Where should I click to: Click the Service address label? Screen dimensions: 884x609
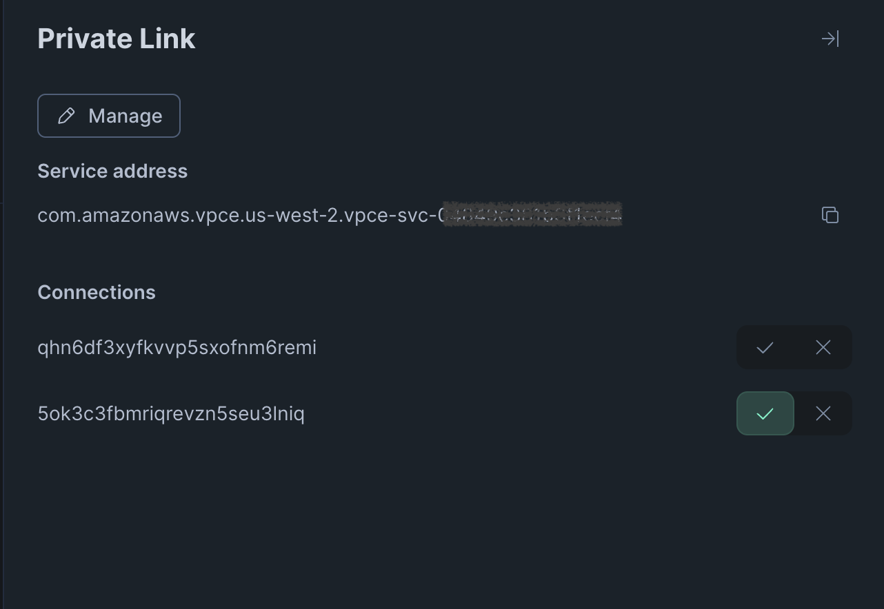(x=112, y=171)
